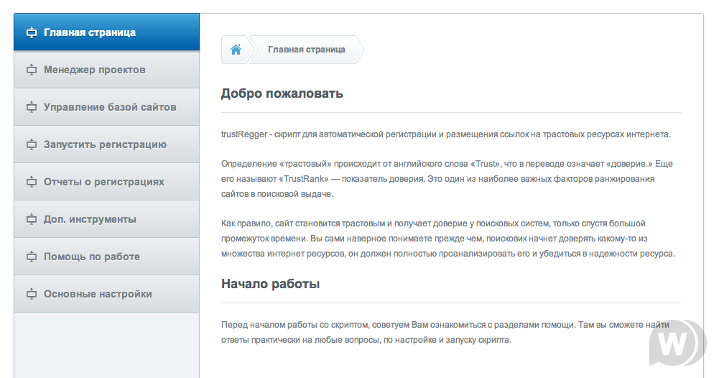Image resolution: width=719 pixels, height=378 pixels.
Task: Click icon beside Запустить регистрацию
Action: pos(31,145)
